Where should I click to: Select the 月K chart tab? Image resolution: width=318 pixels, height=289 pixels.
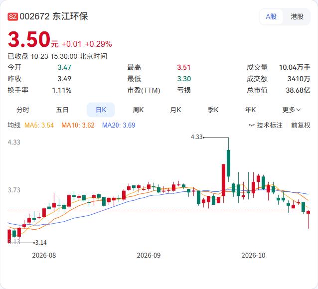click(175, 110)
